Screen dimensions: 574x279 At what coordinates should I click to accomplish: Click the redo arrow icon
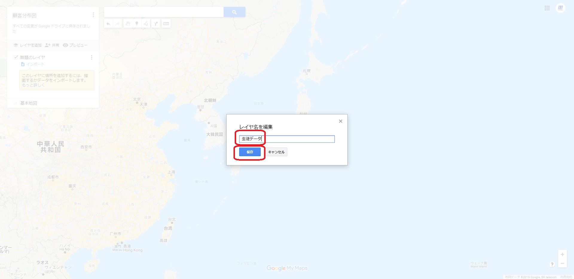pos(117,24)
